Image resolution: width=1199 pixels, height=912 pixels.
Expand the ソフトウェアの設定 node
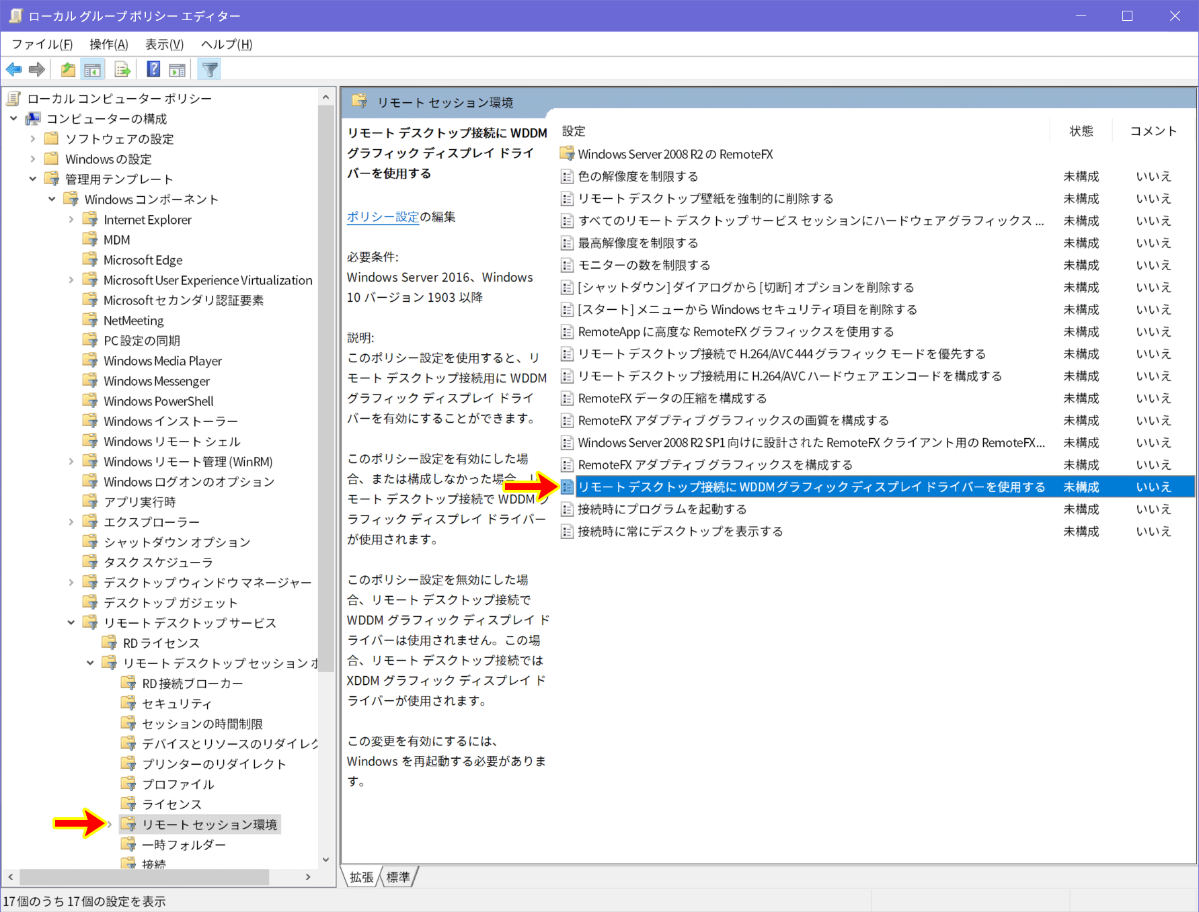click(x=33, y=139)
